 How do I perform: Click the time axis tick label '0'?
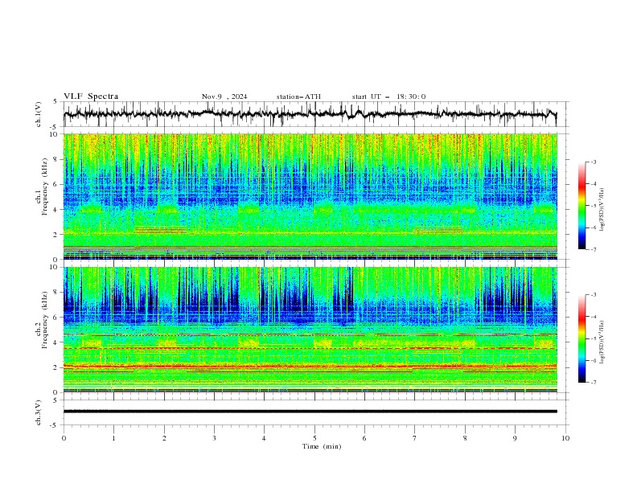tap(64, 438)
